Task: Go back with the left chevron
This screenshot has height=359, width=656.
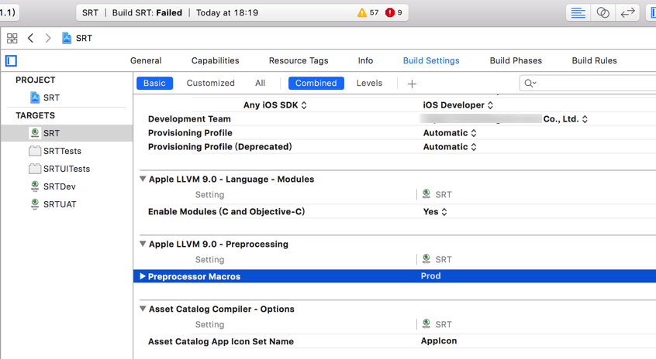Action: coord(31,38)
